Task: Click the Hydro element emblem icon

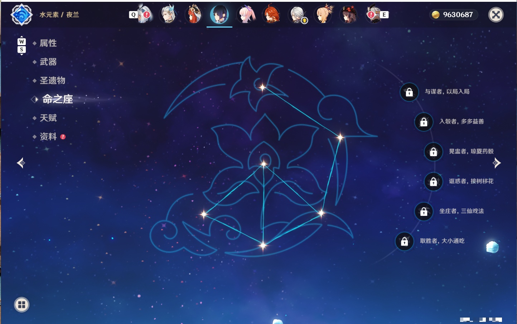Action: click(x=21, y=15)
